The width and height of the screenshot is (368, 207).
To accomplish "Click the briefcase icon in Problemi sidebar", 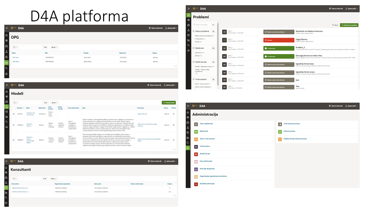I will tap(188, 25).
